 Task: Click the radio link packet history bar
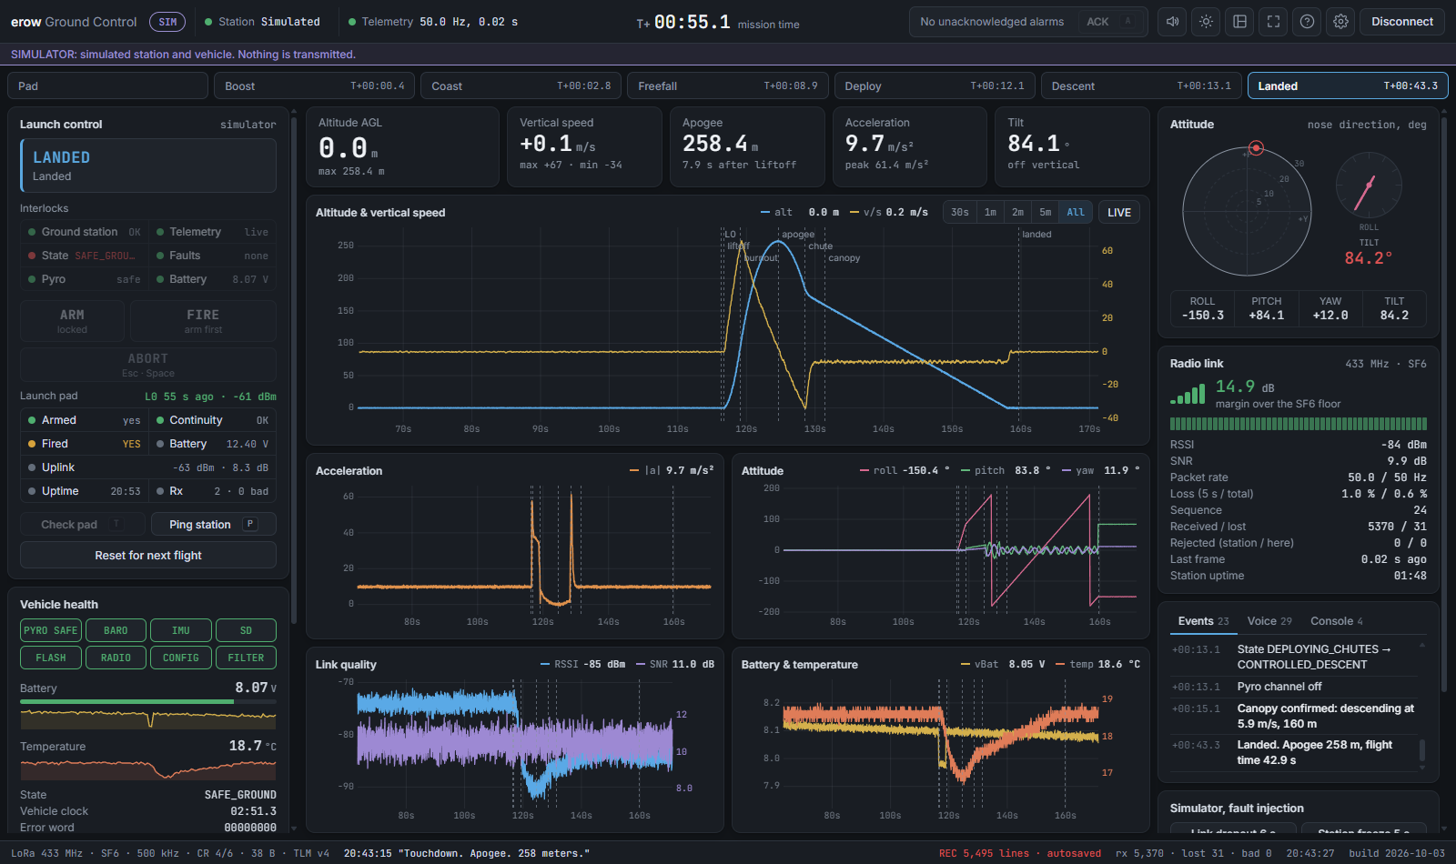[1299, 424]
